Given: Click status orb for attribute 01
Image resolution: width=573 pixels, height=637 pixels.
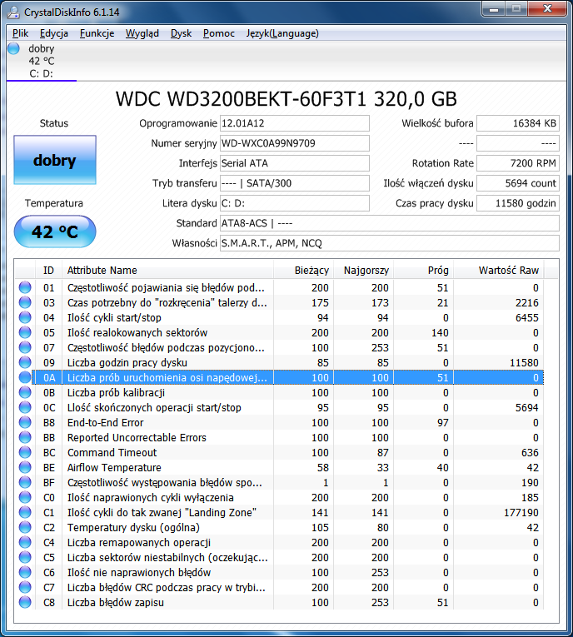Looking at the screenshot, I should click(25, 287).
